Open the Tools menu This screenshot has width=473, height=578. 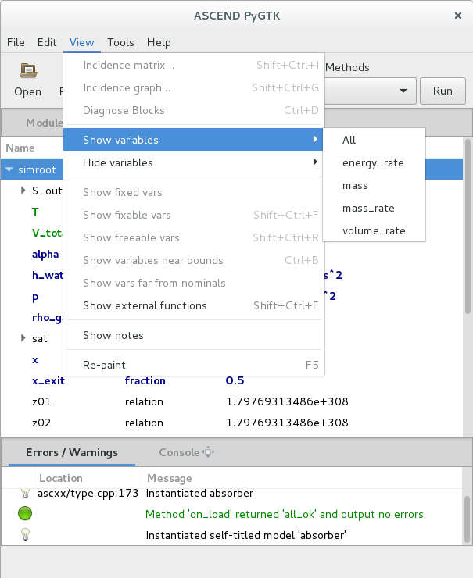120,42
